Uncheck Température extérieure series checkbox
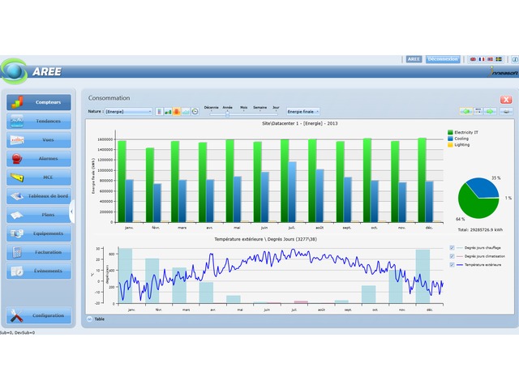519x389 pixels. click(x=452, y=265)
